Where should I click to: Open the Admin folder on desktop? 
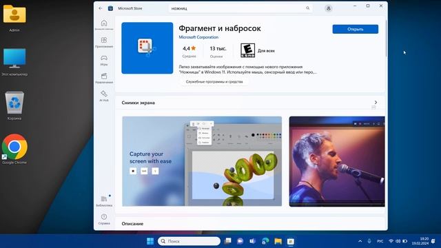click(x=14, y=18)
